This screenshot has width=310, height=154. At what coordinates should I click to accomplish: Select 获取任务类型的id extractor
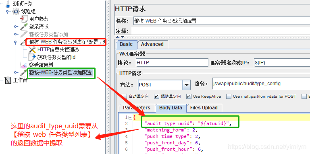tap(56, 57)
